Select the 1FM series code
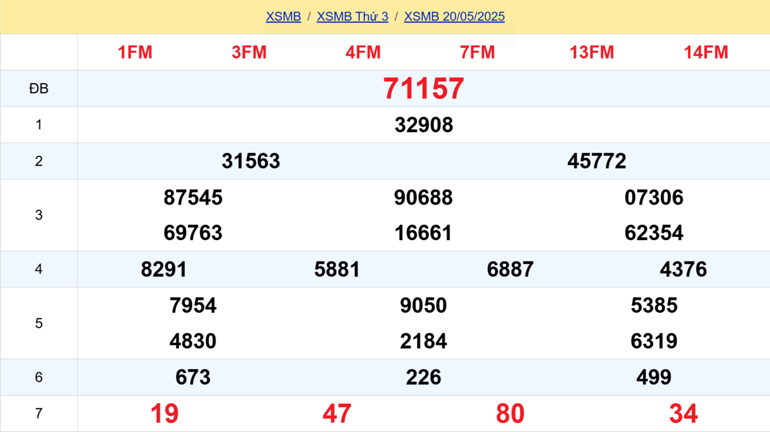The width and height of the screenshot is (770, 432). [135, 53]
